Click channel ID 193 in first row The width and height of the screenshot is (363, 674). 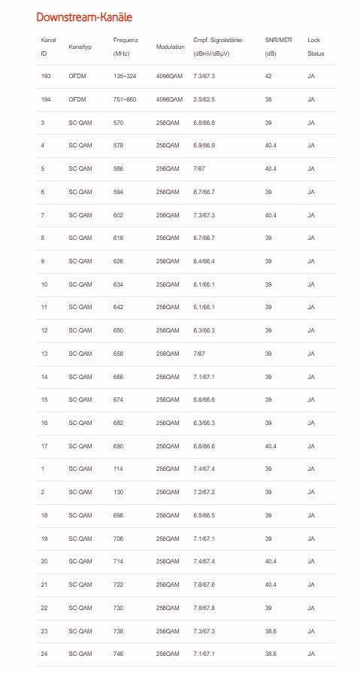pyautogui.click(x=46, y=76)
